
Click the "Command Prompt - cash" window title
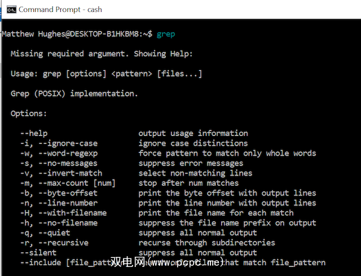tap(60, 10)
